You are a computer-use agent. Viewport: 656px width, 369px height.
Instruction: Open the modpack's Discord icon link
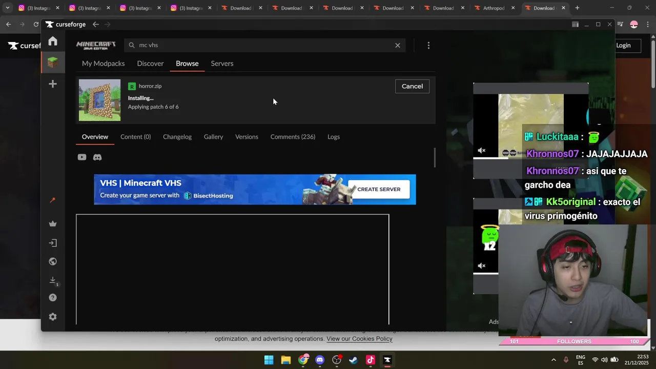pos(97,157)
